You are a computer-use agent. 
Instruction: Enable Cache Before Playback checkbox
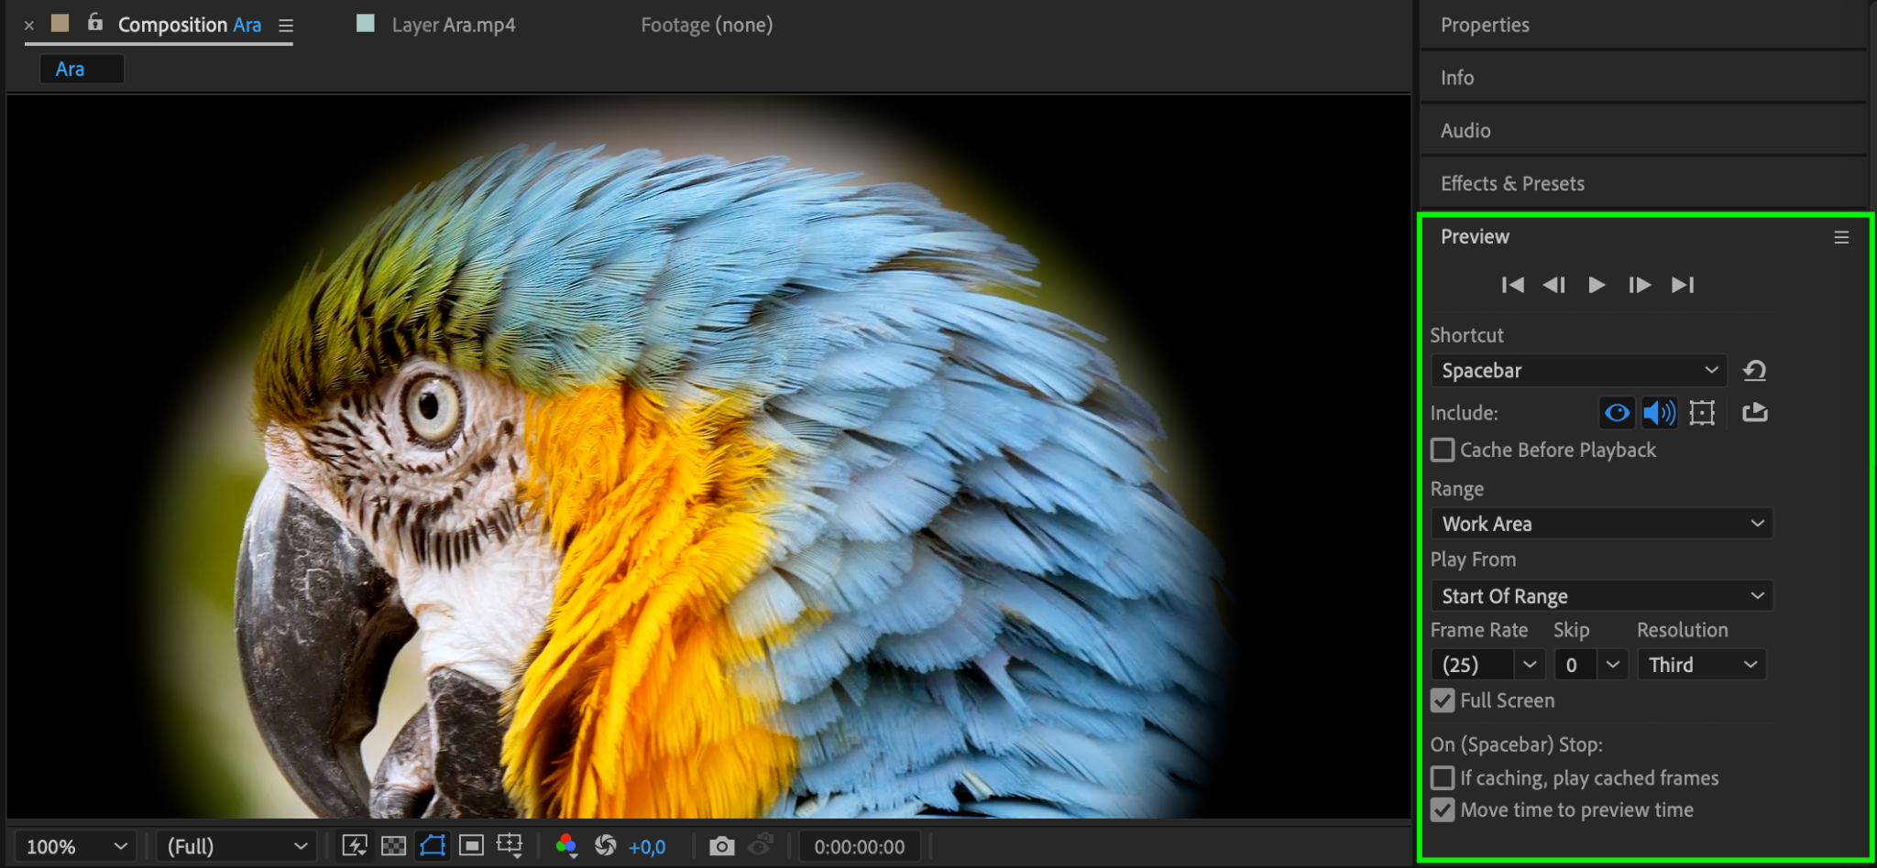pyautogui.click(x=1443, y=450)
